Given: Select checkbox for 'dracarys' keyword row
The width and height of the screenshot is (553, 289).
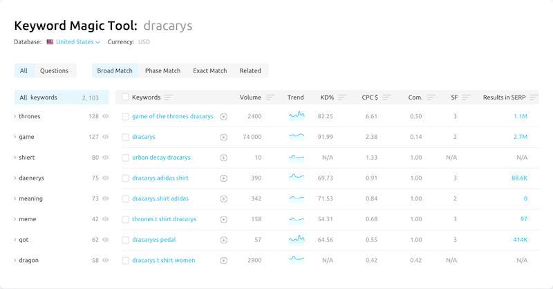Looking at the screenshot, I should (x=125, y=138).
